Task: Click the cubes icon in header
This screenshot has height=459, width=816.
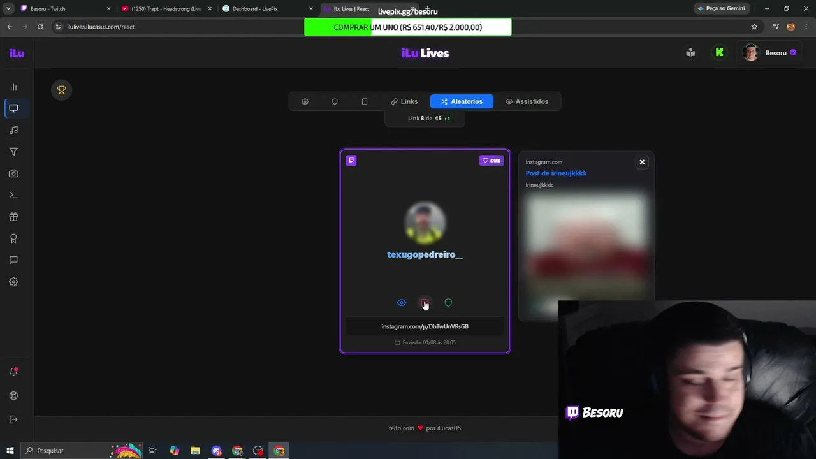Action: tap(690, 53)
